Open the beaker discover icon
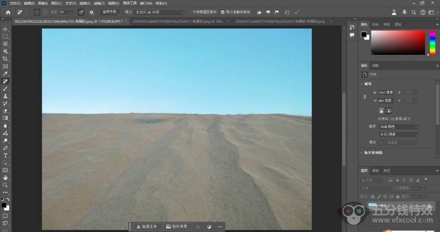440x232 pixels. (394, 12)
